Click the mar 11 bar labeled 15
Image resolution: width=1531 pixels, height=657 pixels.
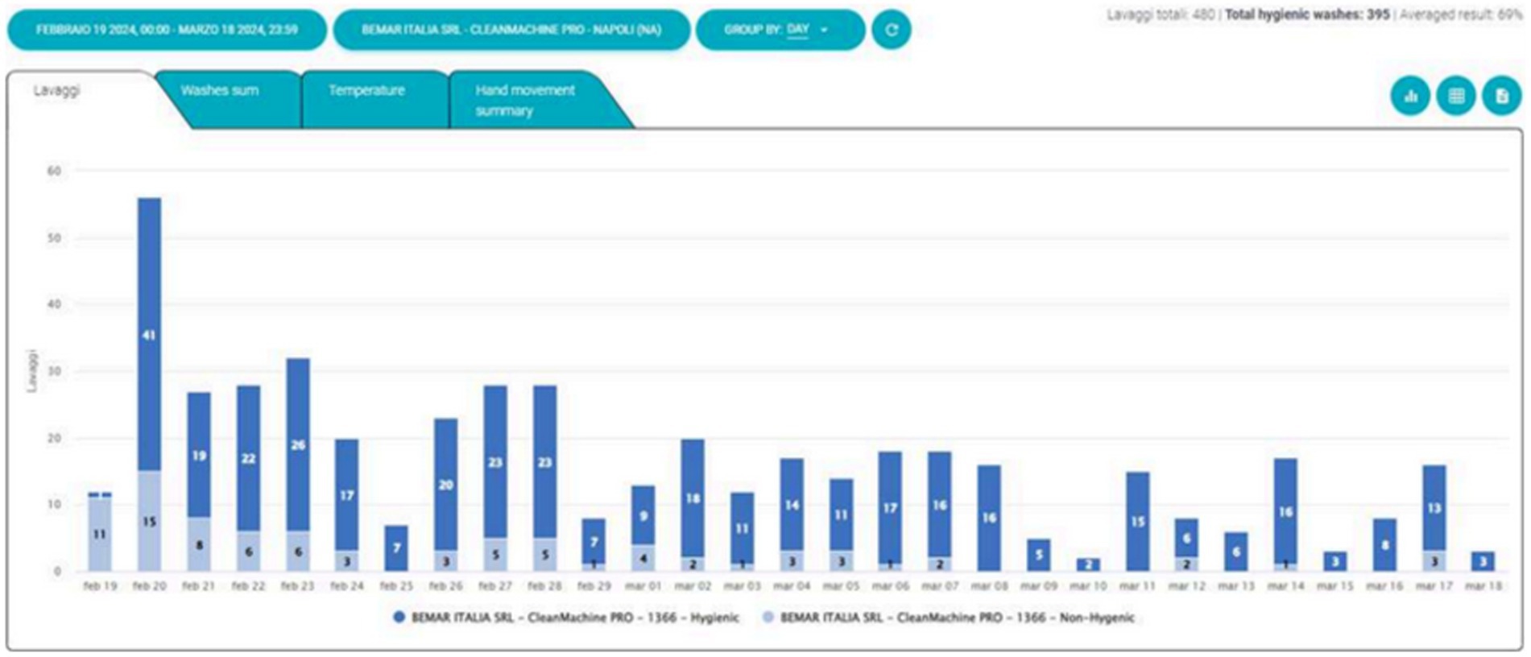1137,521
